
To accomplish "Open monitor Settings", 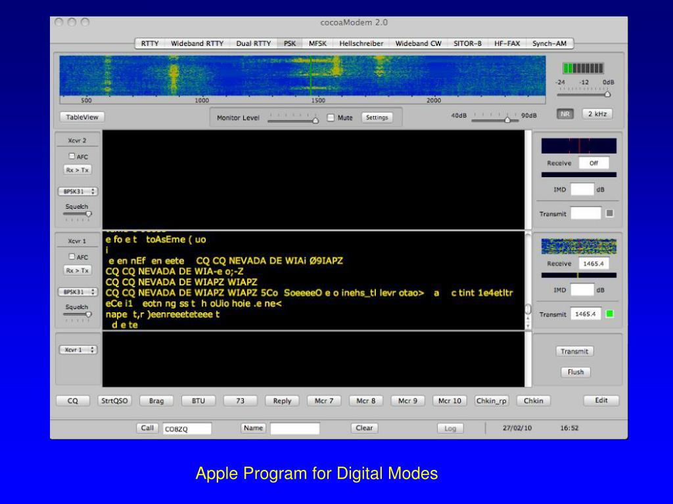I will (x=377, y=117).
